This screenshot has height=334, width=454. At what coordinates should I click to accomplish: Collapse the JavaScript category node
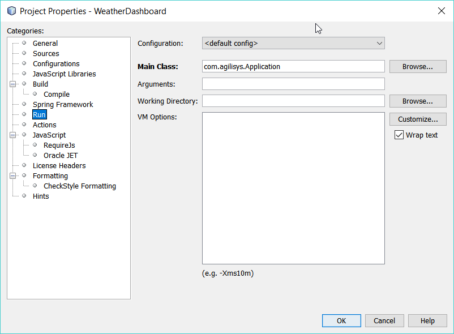(12, 135)
